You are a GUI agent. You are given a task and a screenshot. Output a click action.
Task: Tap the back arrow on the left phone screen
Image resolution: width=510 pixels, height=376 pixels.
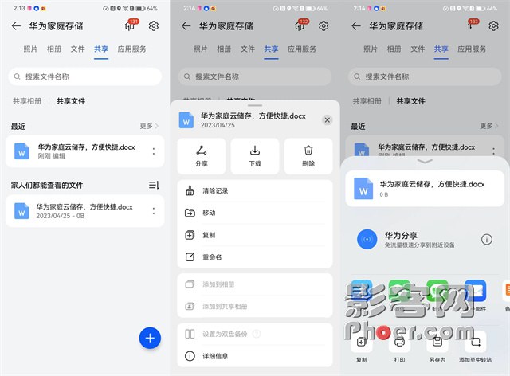pos(16,26)
